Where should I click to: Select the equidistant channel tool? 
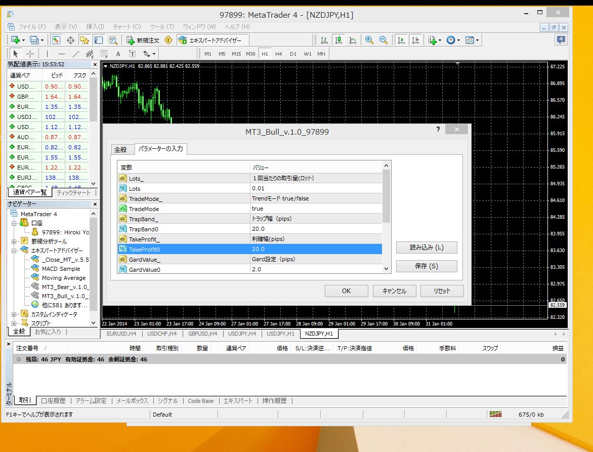coord(90,54)
